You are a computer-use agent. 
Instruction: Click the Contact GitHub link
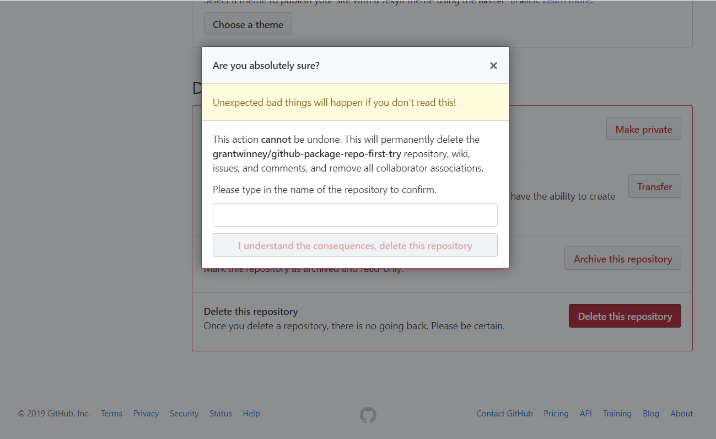(504, 414)
